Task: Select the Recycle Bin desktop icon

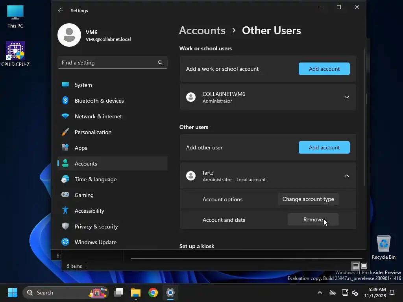Action: pyautogui.click(x=383, y=247)
